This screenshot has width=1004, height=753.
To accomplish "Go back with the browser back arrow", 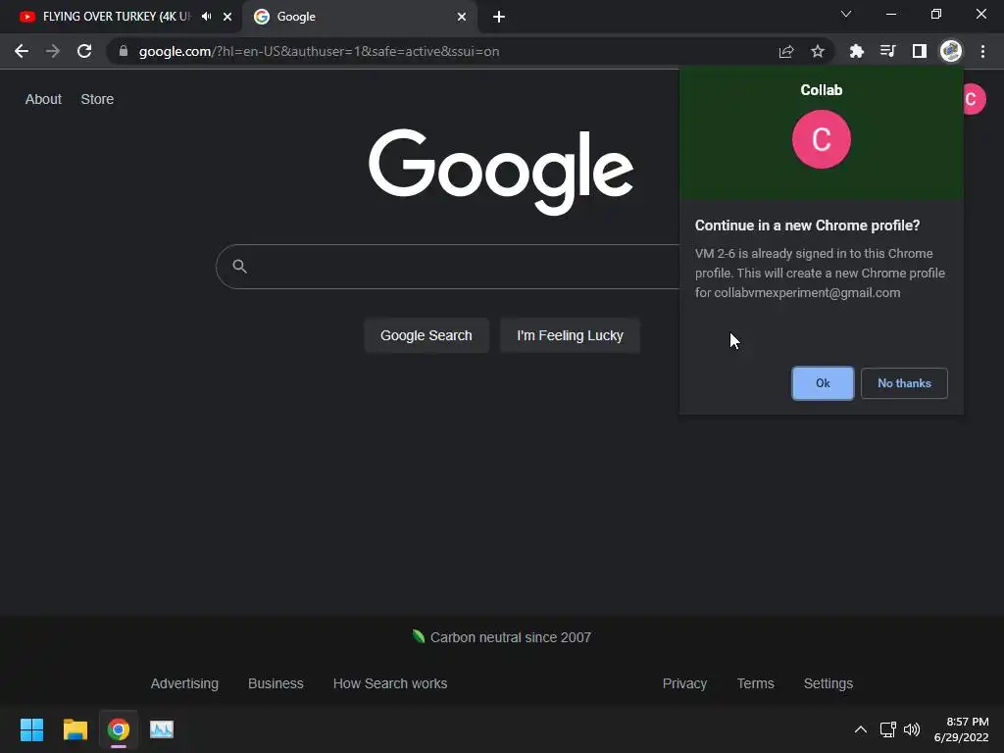I will pos(22,51).
